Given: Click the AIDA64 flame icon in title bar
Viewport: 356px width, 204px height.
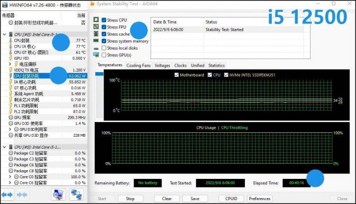Looking at the screenshot, I should (92, 4).
